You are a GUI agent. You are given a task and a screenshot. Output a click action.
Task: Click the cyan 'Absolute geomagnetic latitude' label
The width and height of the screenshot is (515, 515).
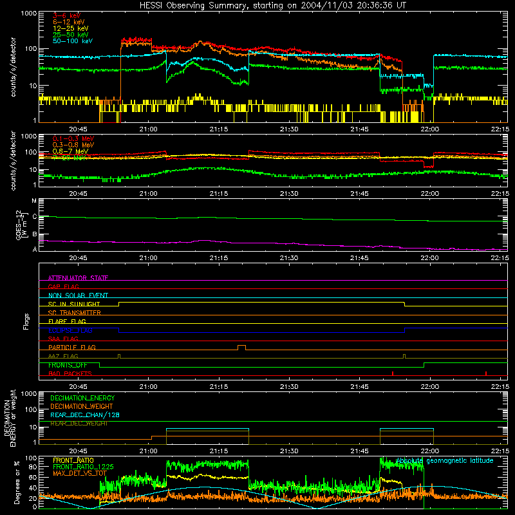click(444, 460)
